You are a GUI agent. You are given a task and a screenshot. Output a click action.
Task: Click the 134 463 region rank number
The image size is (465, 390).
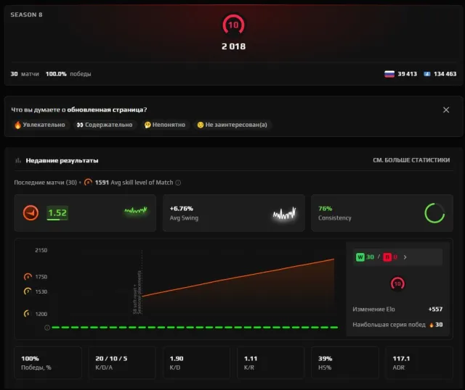(445, 74)
